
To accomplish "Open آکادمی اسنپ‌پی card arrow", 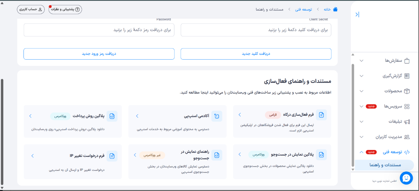I will [137, 116].
